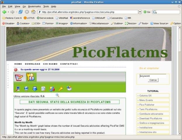This screenshot has width=182, height=140.
Task: Click the Forward arrow button
Action: pyautogui.click(x=12, y=12)
